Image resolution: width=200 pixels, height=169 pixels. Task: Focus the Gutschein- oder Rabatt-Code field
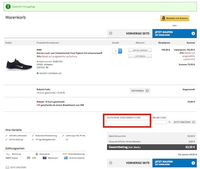tap(128, 122)
